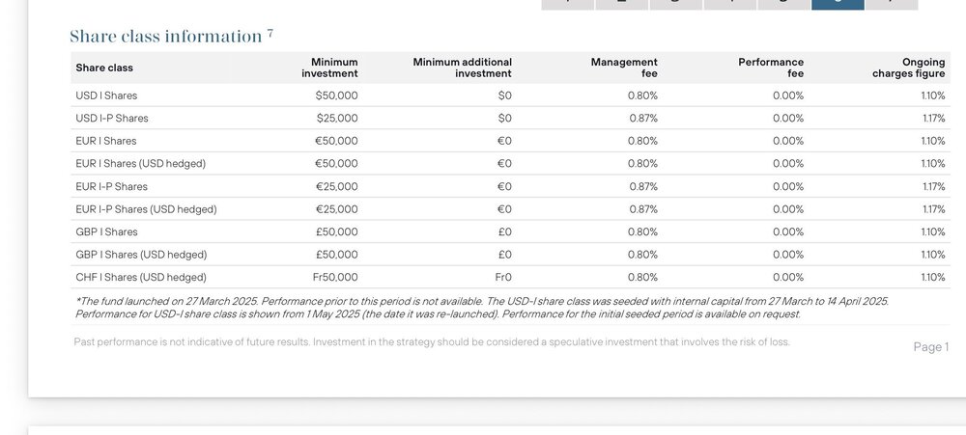966x435 pixels.
Task: Click the Page 1 footer label
Action: (931, 347)
